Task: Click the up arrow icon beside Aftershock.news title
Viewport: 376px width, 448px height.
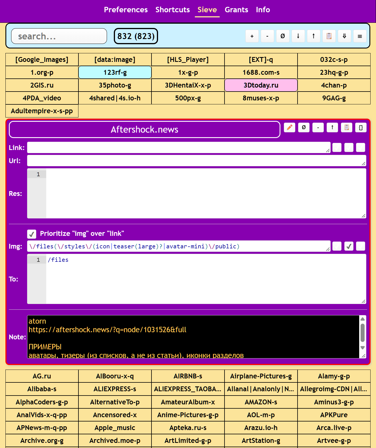Action: click(x=332, y=127)
